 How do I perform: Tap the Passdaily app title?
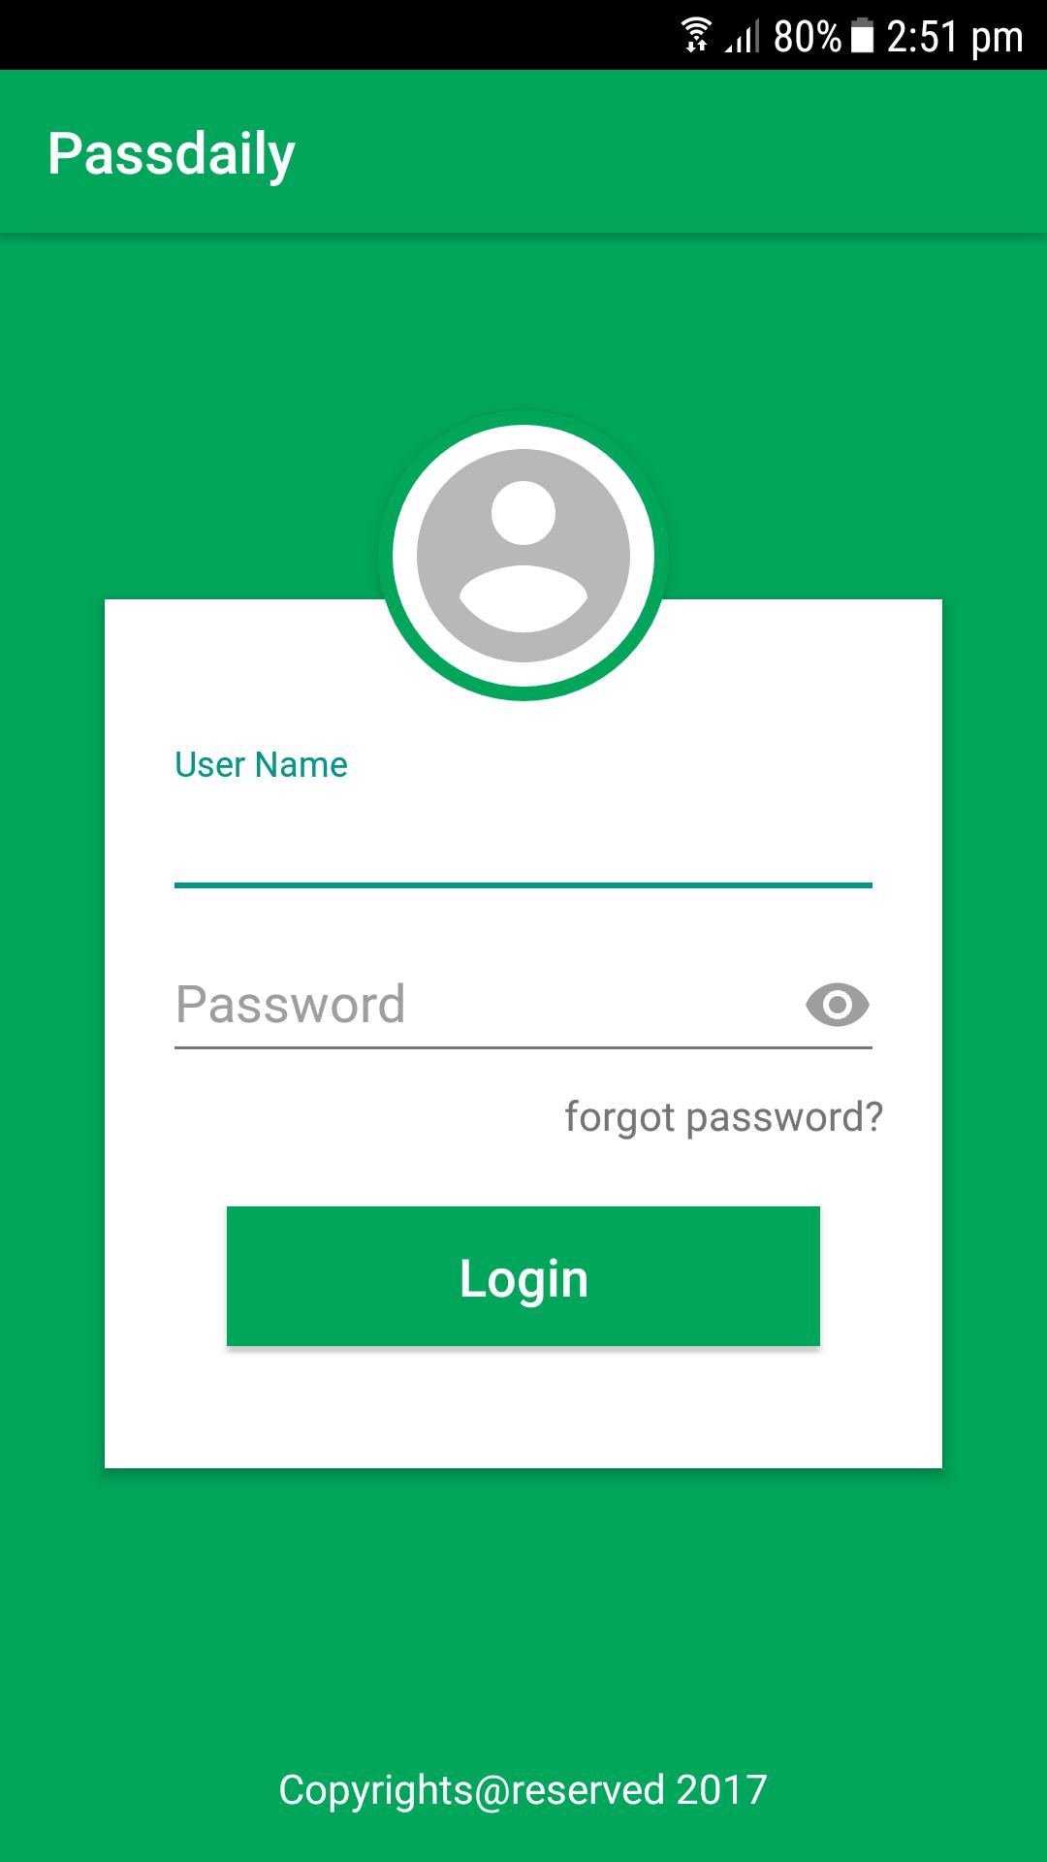pyautogui.click(x=172, y=155)
